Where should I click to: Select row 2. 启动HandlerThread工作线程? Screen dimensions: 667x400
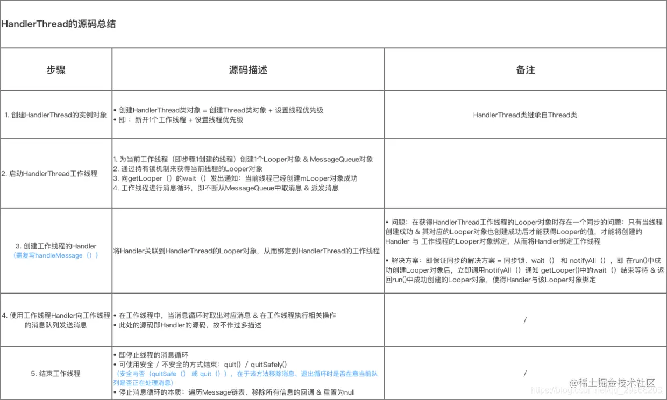pos(56,173)
